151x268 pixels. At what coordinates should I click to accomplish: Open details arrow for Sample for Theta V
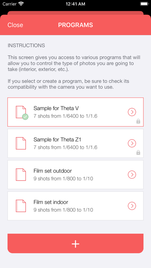[132, 112]
